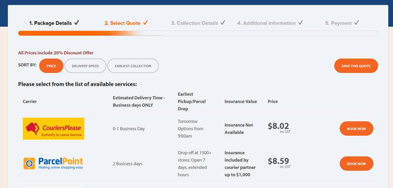The image size is (393, 188).
Task: Click the ParcelPoint carrier logo
Action: pyautogui.click(x=53, y=164)
